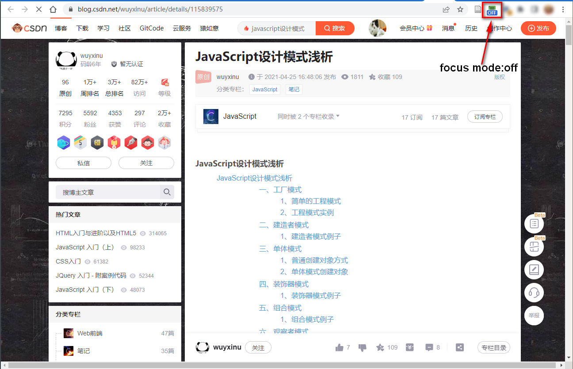
Task: Open 历史 browsing history
Action: pyautogui.click(x=471, y=28)
